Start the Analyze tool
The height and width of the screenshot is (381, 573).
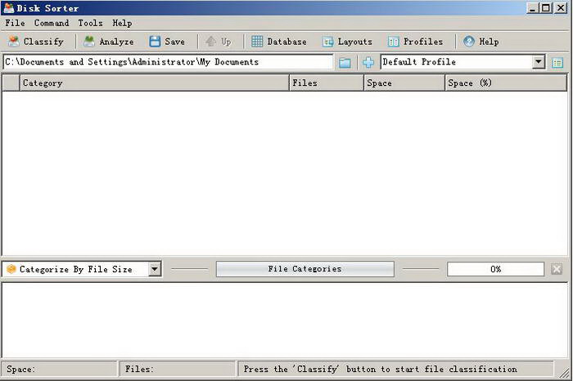(x=109, y=42)
